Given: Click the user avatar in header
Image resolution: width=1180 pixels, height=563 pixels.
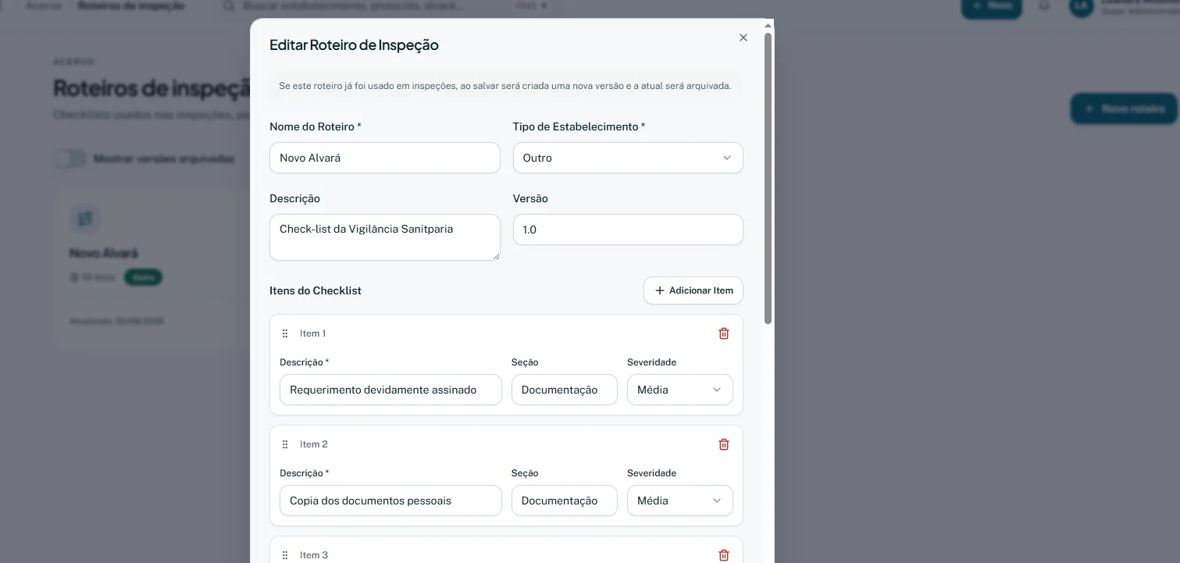Looking at the screenshot, I should click(1081, 5).
